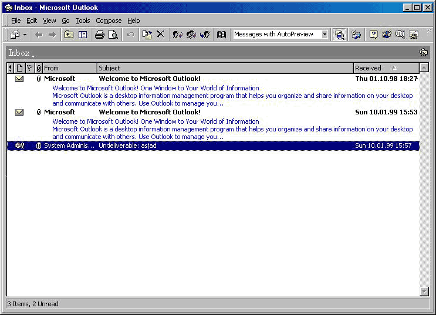
Task: Open the Tools menu
Action: pos(82,21)
